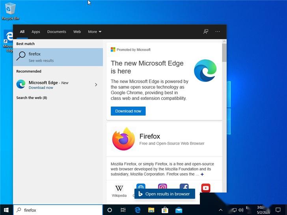287x215 pixels.
Task: Click the Firefox logo in preview card
Action: click(123, 139)
